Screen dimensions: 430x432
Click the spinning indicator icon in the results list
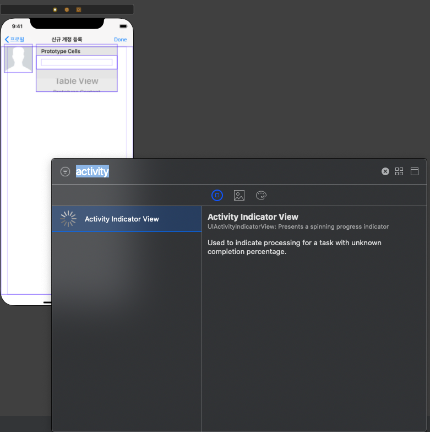(68, 219)
